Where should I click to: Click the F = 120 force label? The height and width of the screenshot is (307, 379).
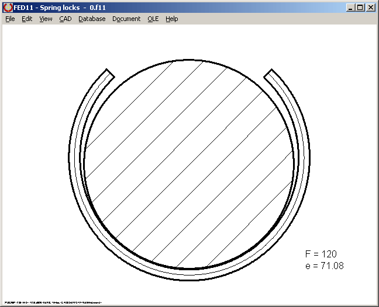pos(321,254)
